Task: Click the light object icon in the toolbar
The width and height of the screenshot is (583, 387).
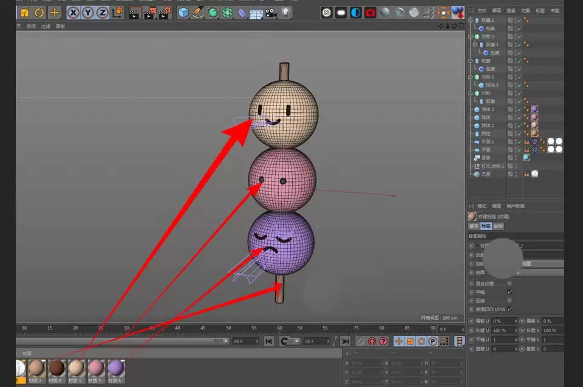Action: coord(285,13)
